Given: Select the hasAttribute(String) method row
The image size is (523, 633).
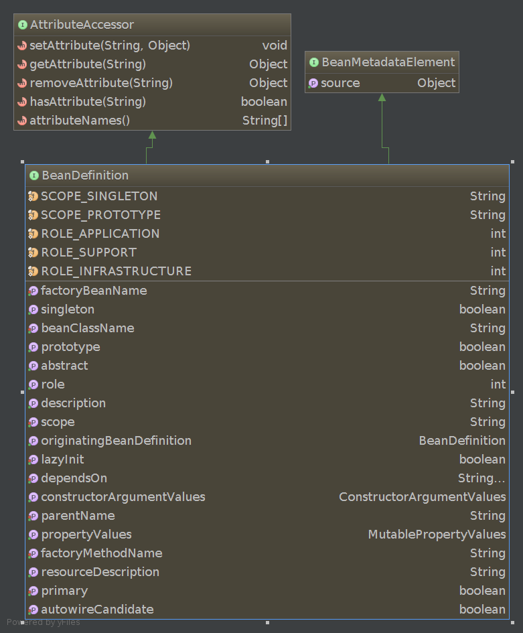Looking at the screenshot, I should pyautogui.click(x=152, y=102).
